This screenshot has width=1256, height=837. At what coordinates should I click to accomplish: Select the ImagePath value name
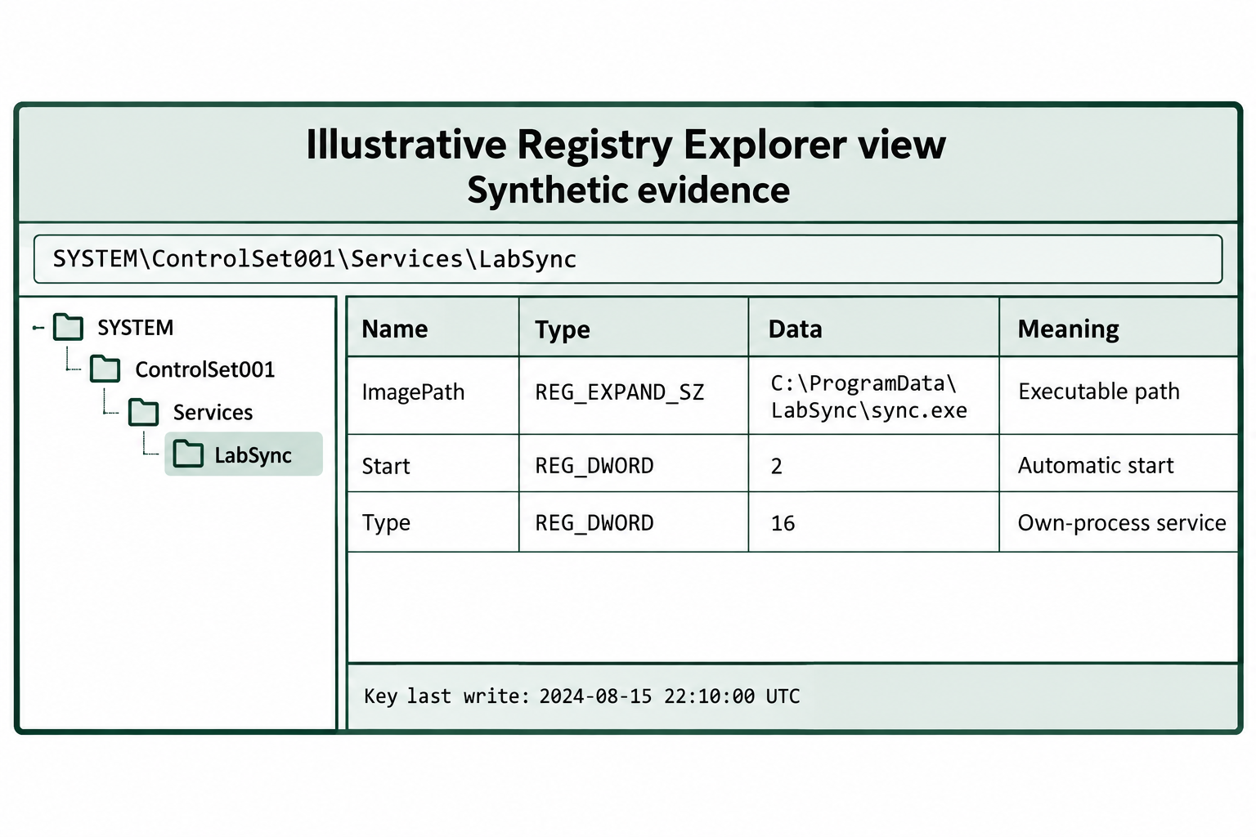tap(413, 392)
